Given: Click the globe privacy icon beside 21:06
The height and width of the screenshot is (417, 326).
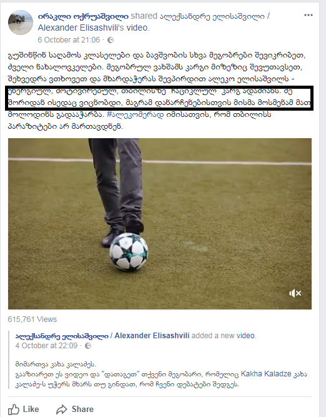Looking at the screenshot, I should pyautogui.click(x=111, y=40).
